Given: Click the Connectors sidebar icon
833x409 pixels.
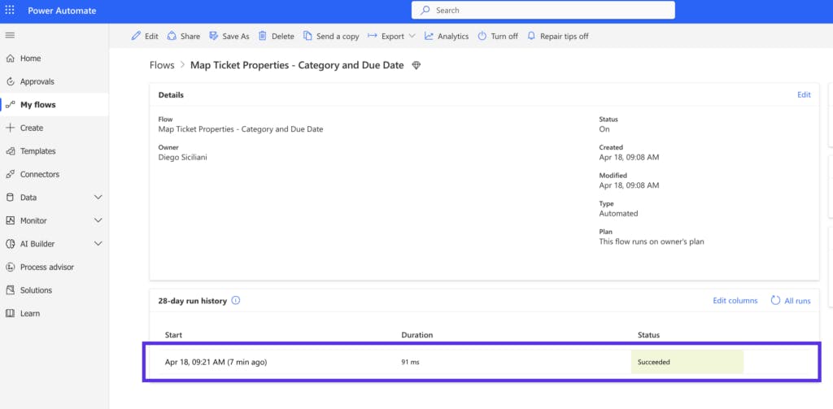Looking at the screenshot, I should tap(10, 174).
